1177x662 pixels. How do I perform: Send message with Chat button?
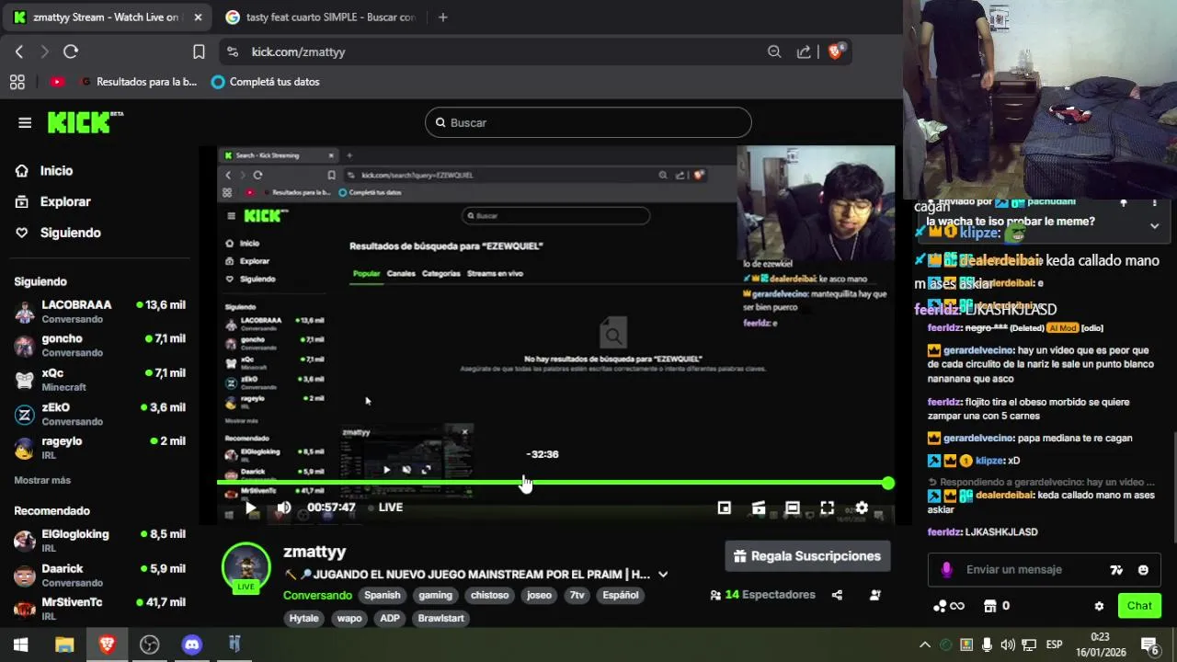1139,605
